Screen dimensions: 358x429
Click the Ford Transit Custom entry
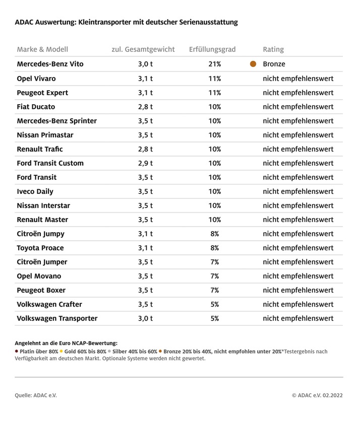pyautogui.click(x=50, y=163)
